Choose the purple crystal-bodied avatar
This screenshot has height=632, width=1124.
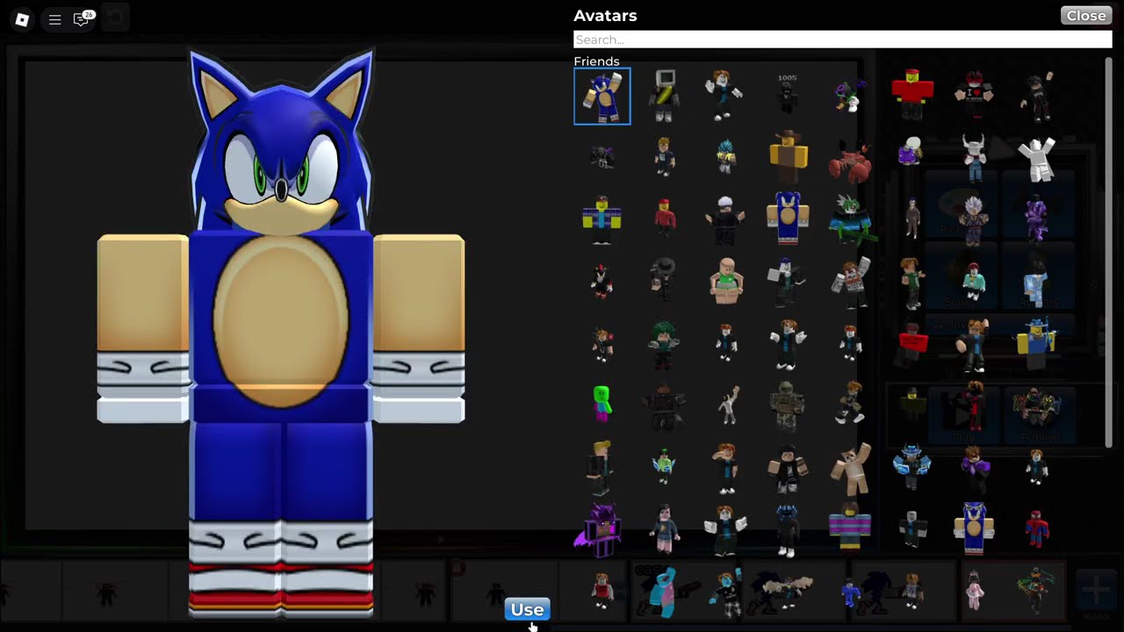click(1037, 218)
